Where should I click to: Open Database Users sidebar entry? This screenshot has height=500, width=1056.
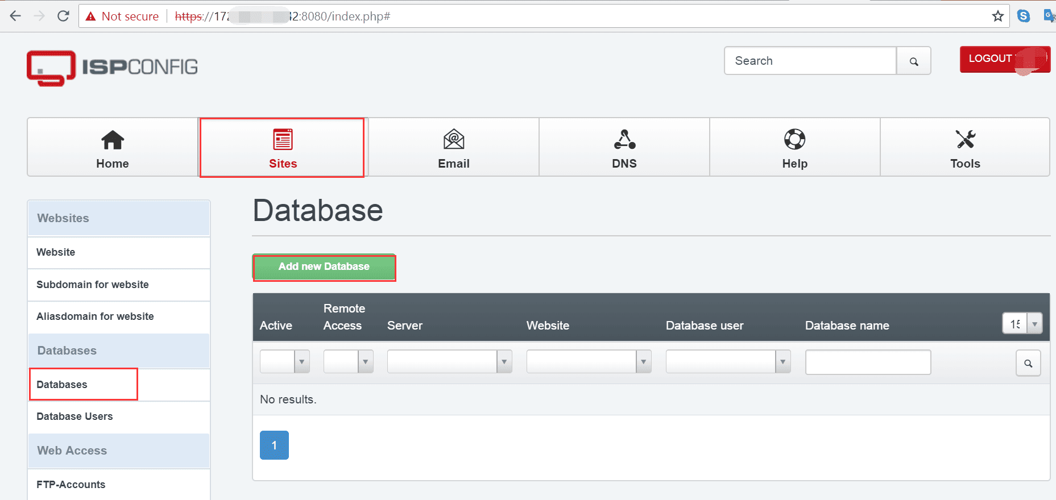point(119,416)
